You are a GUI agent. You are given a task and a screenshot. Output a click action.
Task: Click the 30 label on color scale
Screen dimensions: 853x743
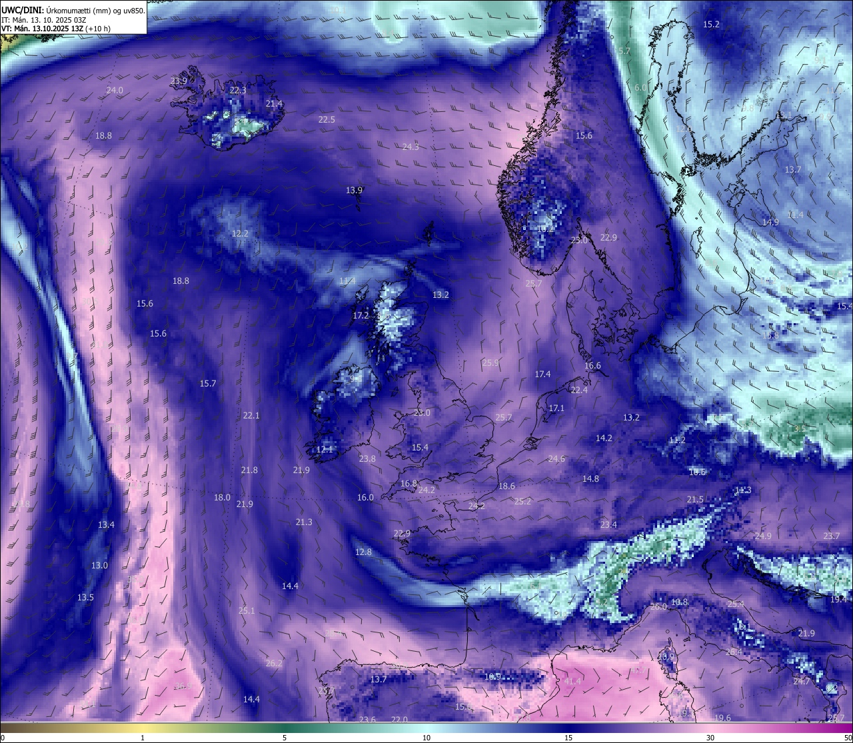710,738
